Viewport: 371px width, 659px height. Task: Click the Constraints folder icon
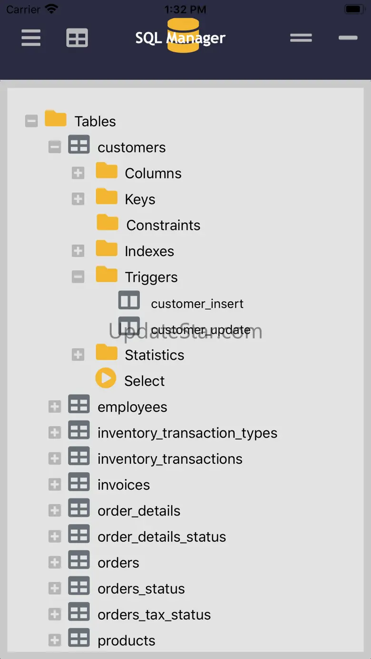tap(107, 222)
